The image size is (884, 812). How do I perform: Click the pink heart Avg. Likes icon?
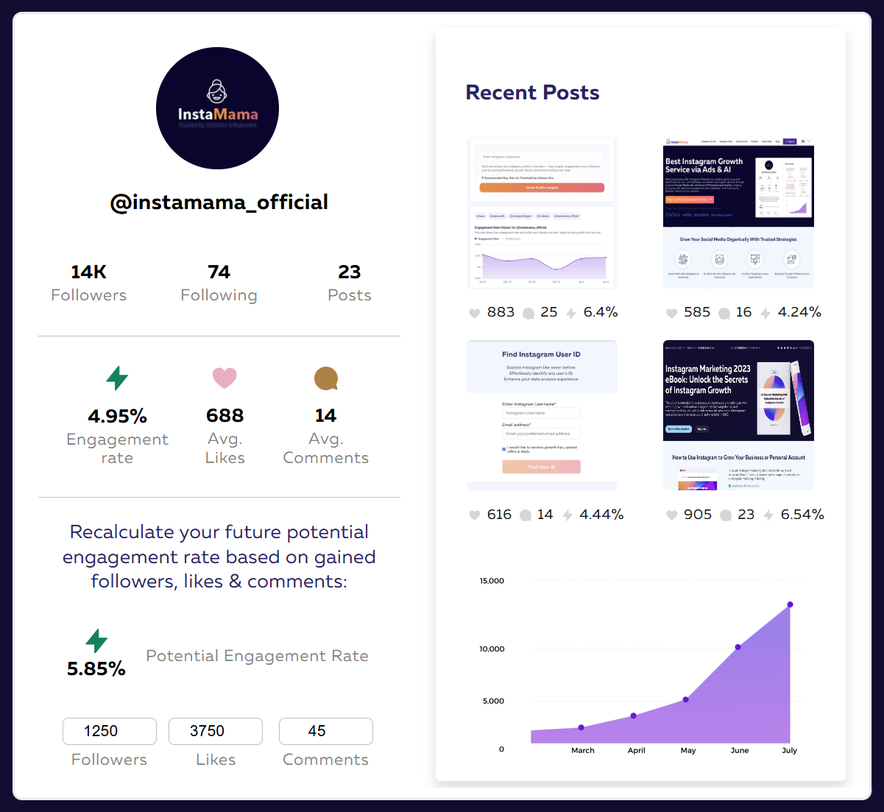click(x=224, y=378)
